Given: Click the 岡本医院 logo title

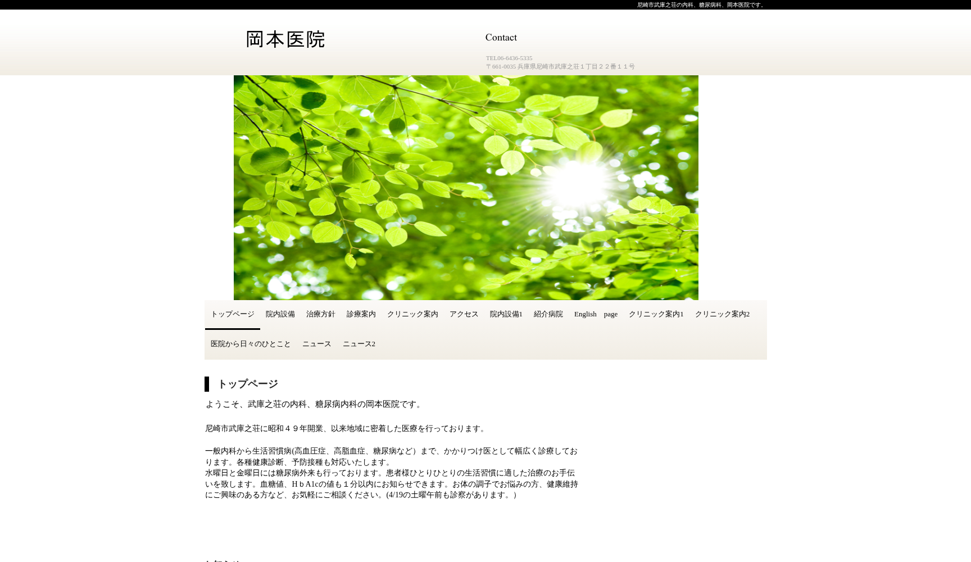Looking at the screenshot, I should click(285, 39).
